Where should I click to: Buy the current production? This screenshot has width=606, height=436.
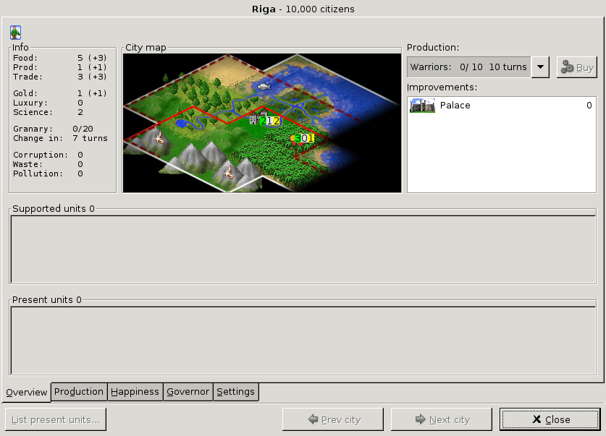coord(576,67)
